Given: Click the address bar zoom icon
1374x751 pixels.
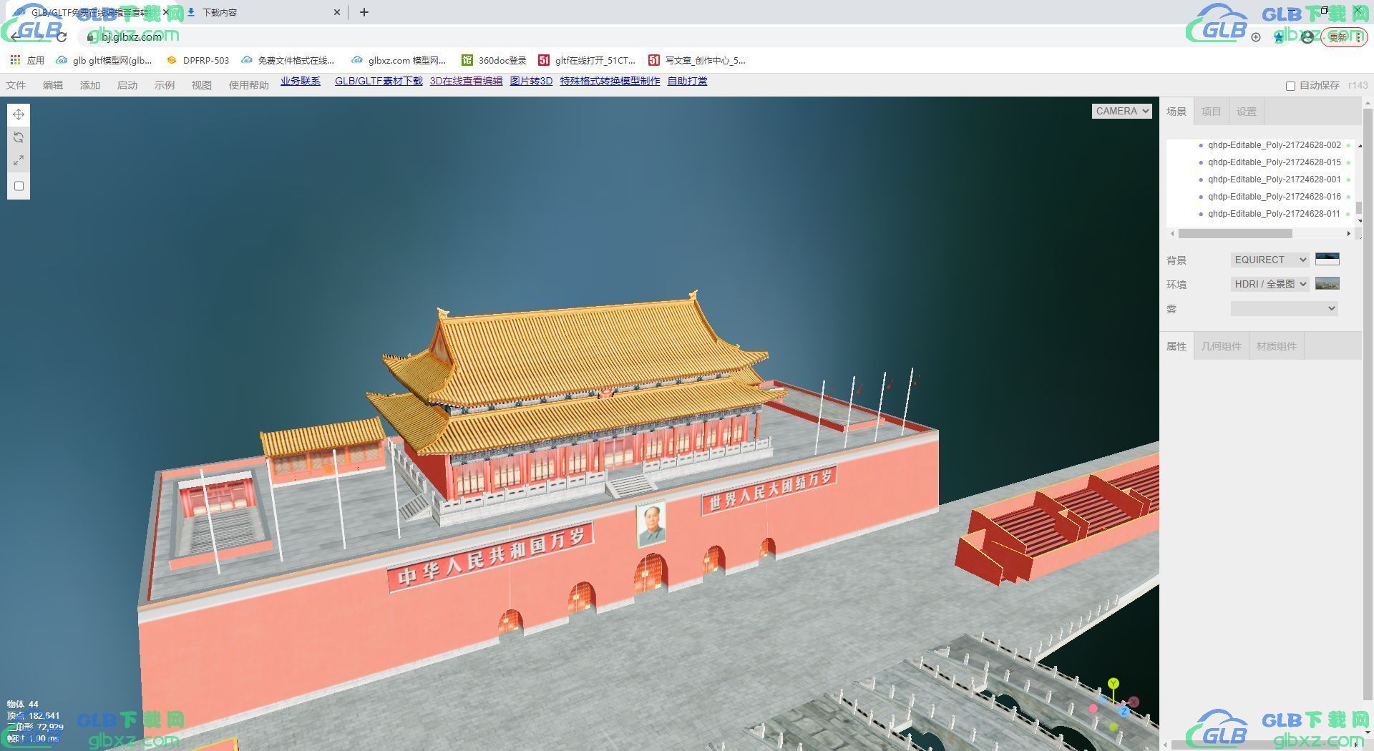Looking at the screenshot, I should tap(1256, 36).
